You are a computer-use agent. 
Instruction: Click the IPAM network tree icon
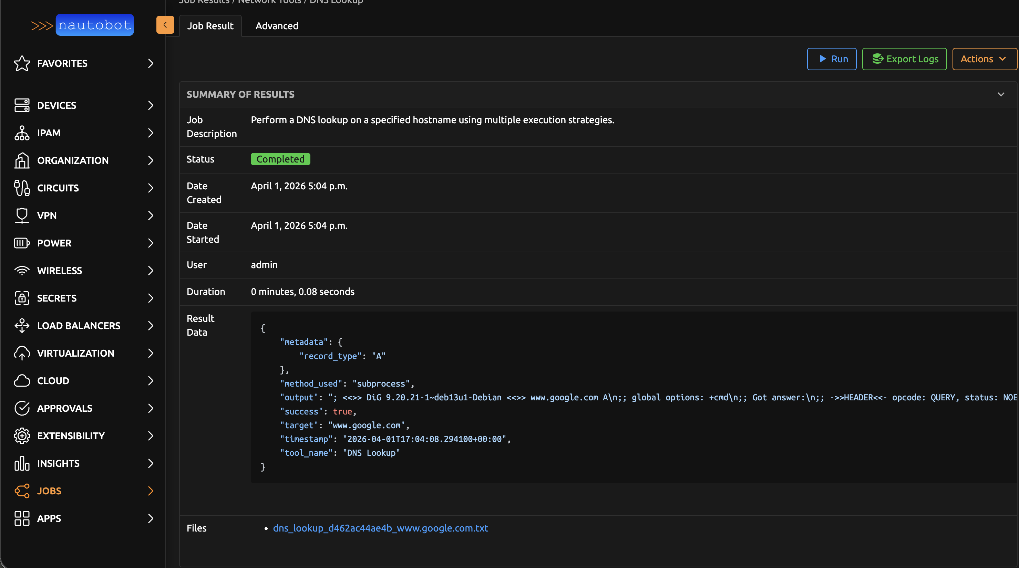22,133
